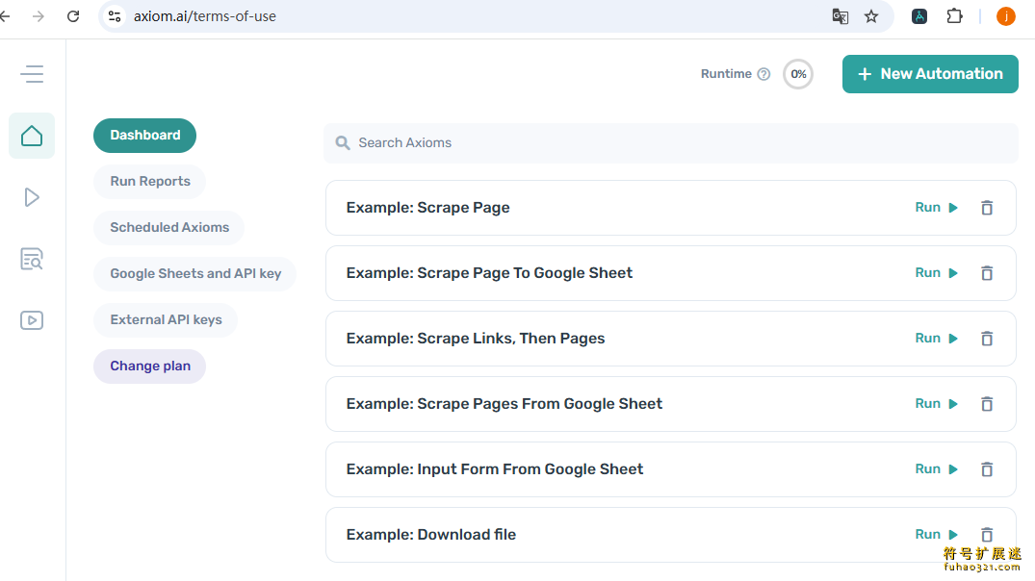Click the address bar URL axiom.ai/terms-of-use
The image size is (1035, 581).
(x=205, y=16)
